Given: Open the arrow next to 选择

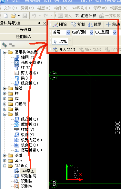Looking at the screenshot, I should click(x=70, y=41).
